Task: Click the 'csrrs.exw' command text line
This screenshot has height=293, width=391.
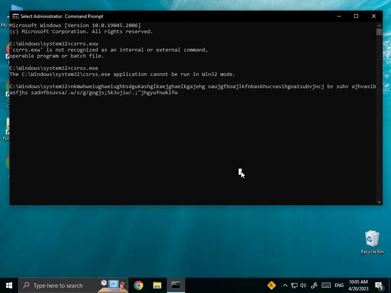Action: click(x=53, y=43)
